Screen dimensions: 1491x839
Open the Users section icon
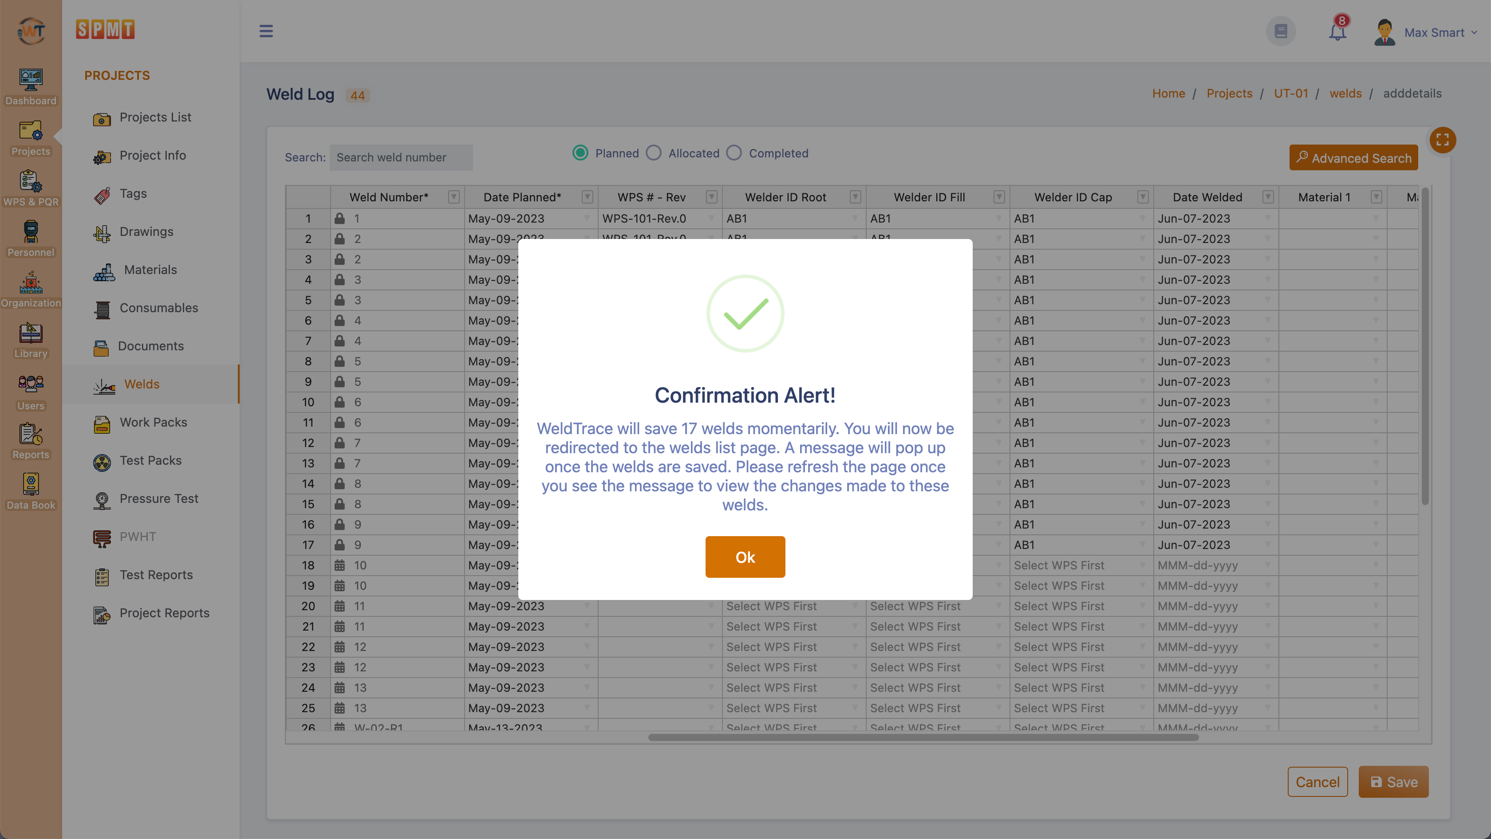tap(31, 392)
